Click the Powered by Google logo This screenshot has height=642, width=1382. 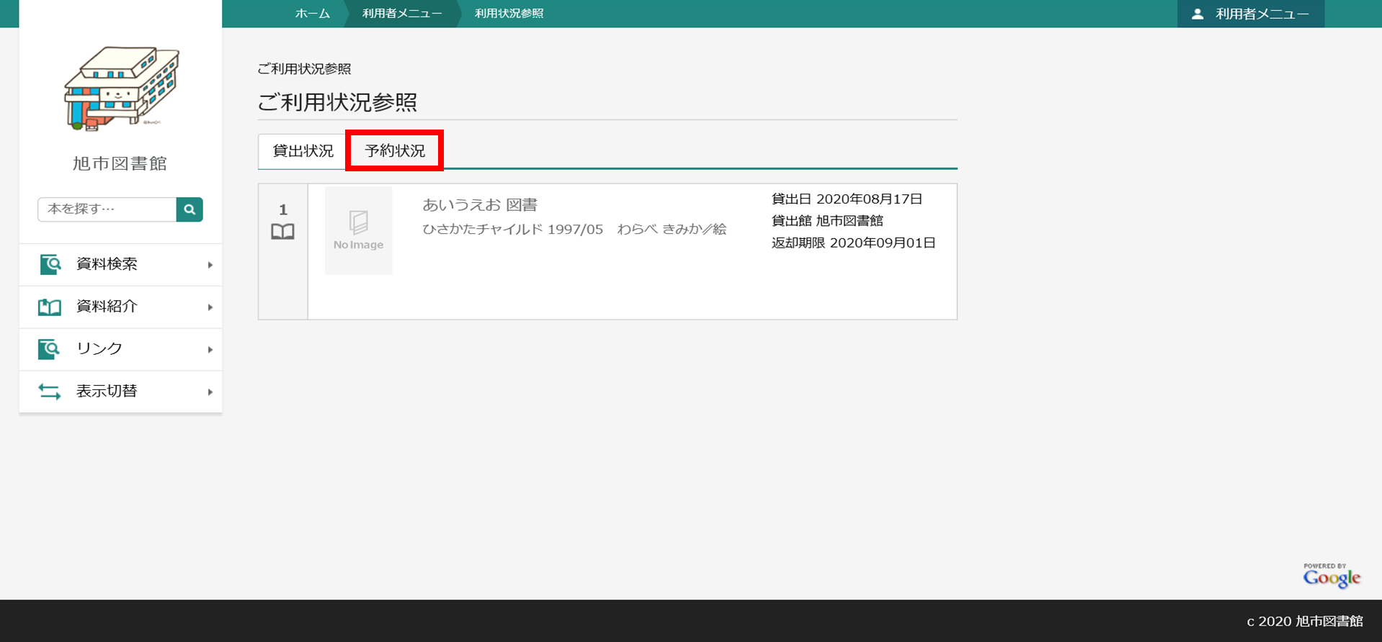[x=1331, y=576]
